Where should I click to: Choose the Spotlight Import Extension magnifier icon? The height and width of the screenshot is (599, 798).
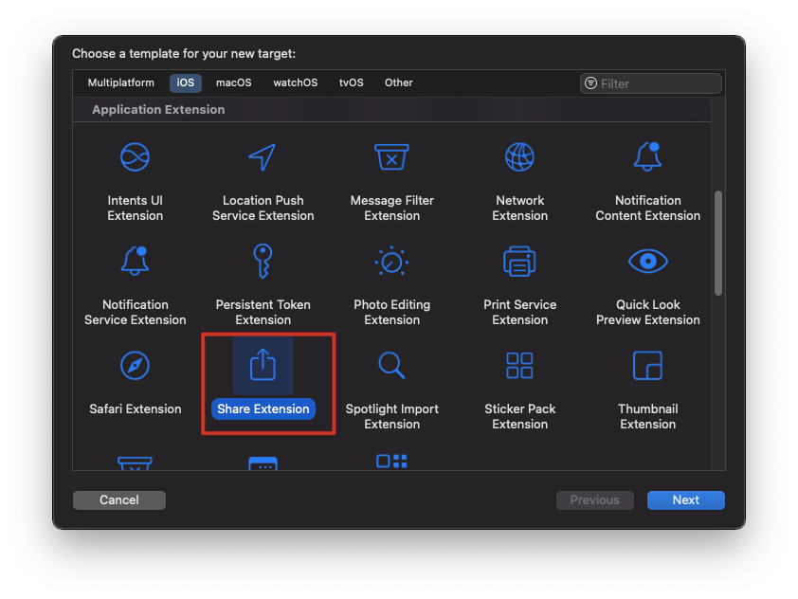click(x=391, y=366)
